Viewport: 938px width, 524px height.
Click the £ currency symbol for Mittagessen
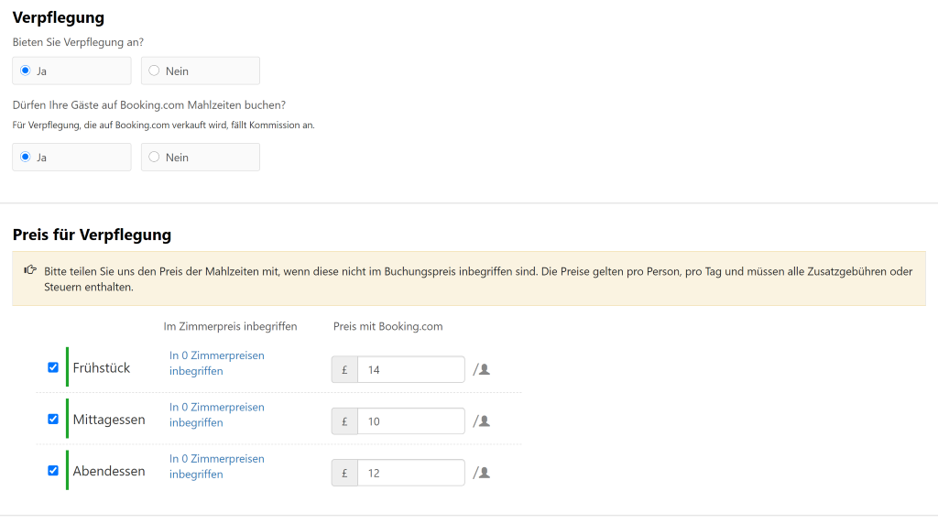[344, 421]
